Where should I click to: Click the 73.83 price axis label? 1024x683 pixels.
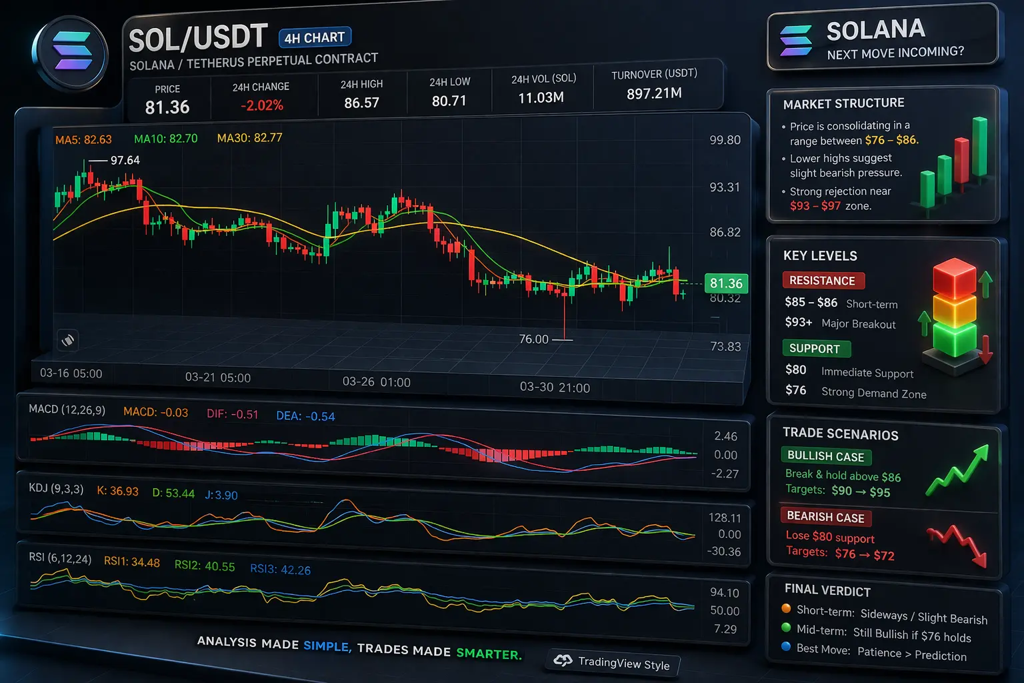[x=725, y=346]
